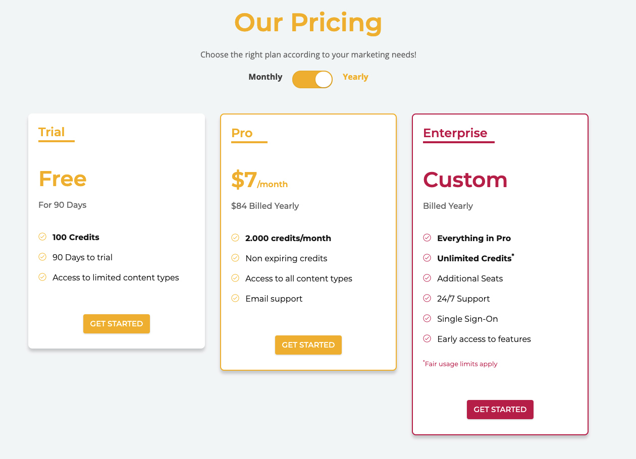Click the Trial plan heading
Image resolution: width=636 pixels, height=459 pixels.
(51, 132)
